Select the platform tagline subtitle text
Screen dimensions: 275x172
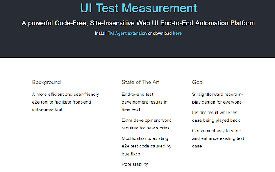(x=138, y=23)
